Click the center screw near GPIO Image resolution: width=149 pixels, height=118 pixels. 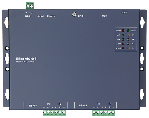(74, 14)
